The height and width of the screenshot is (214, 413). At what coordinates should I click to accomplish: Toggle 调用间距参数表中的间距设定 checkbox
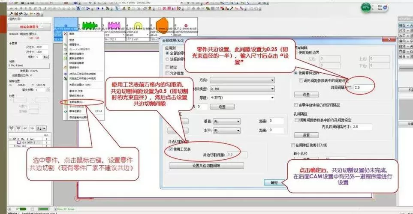coord(301,80)
